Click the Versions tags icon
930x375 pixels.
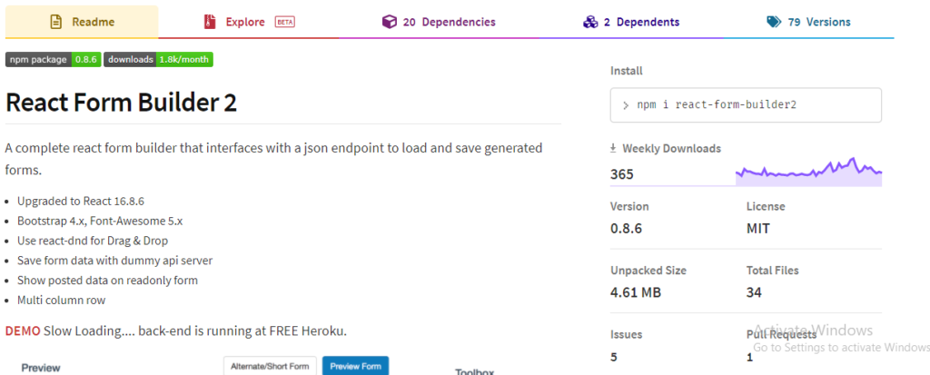coord(774,22)
